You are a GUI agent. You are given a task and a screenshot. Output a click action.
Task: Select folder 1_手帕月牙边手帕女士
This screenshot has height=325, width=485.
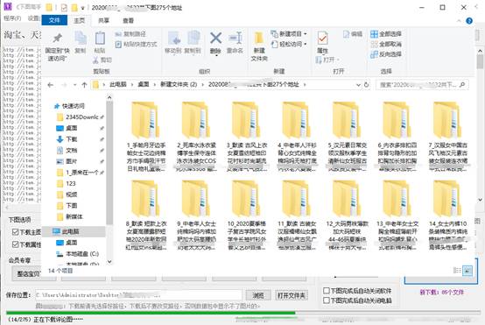tap(146, 136)
